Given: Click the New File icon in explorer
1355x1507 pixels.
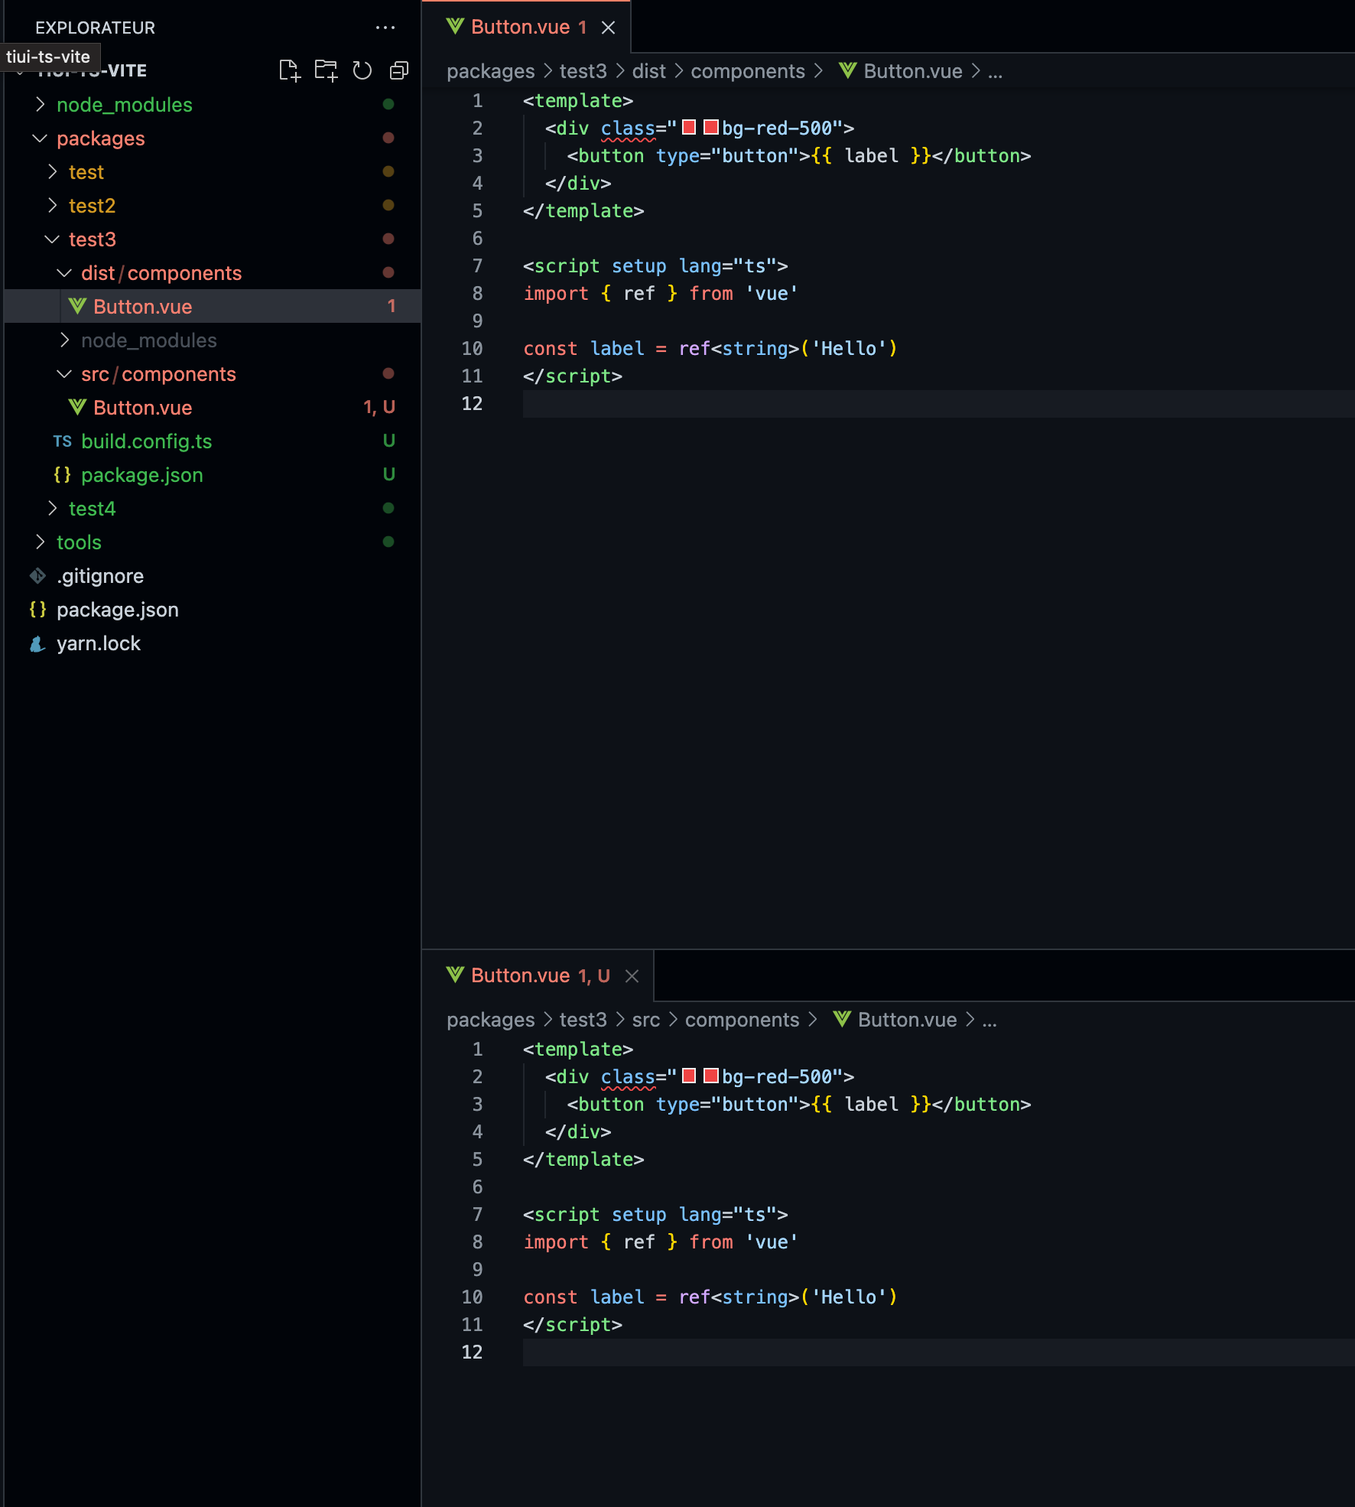Looking at the screenshot, I should point(289,70).
